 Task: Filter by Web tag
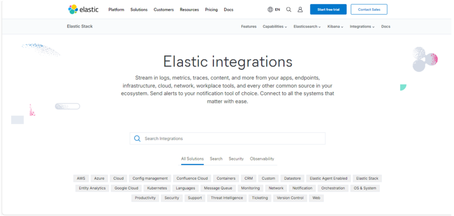[x=317, y=198]
